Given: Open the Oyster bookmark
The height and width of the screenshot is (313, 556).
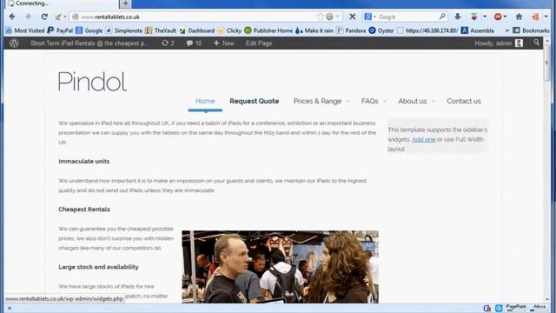Looking at the screenshot, I should (381, 30).
